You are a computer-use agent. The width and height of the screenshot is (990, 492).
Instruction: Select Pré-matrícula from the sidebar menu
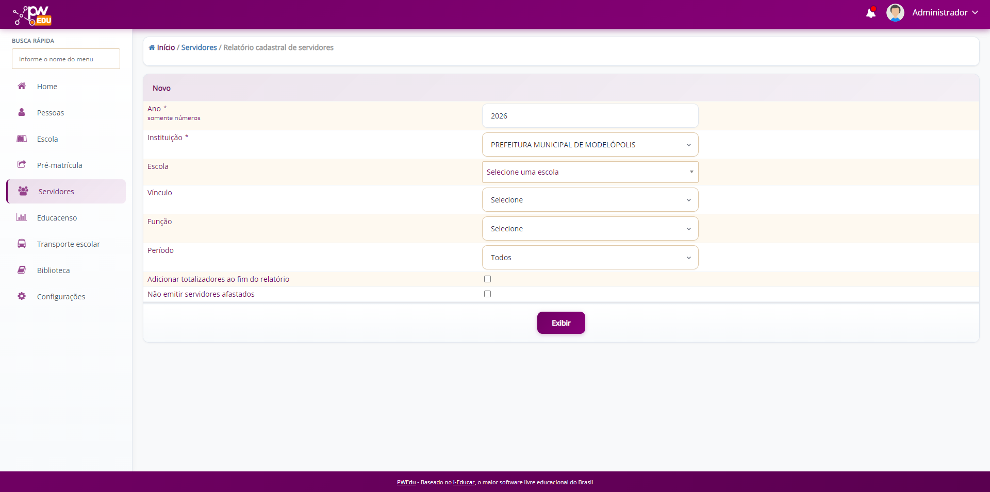(59, 165)
